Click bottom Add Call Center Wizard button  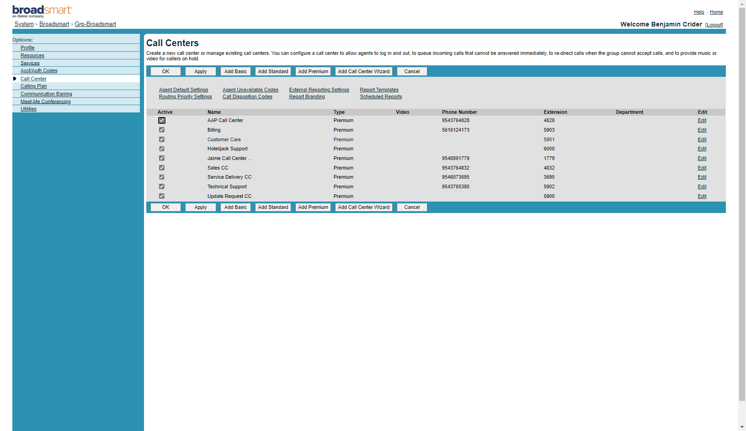coord(364,207)
